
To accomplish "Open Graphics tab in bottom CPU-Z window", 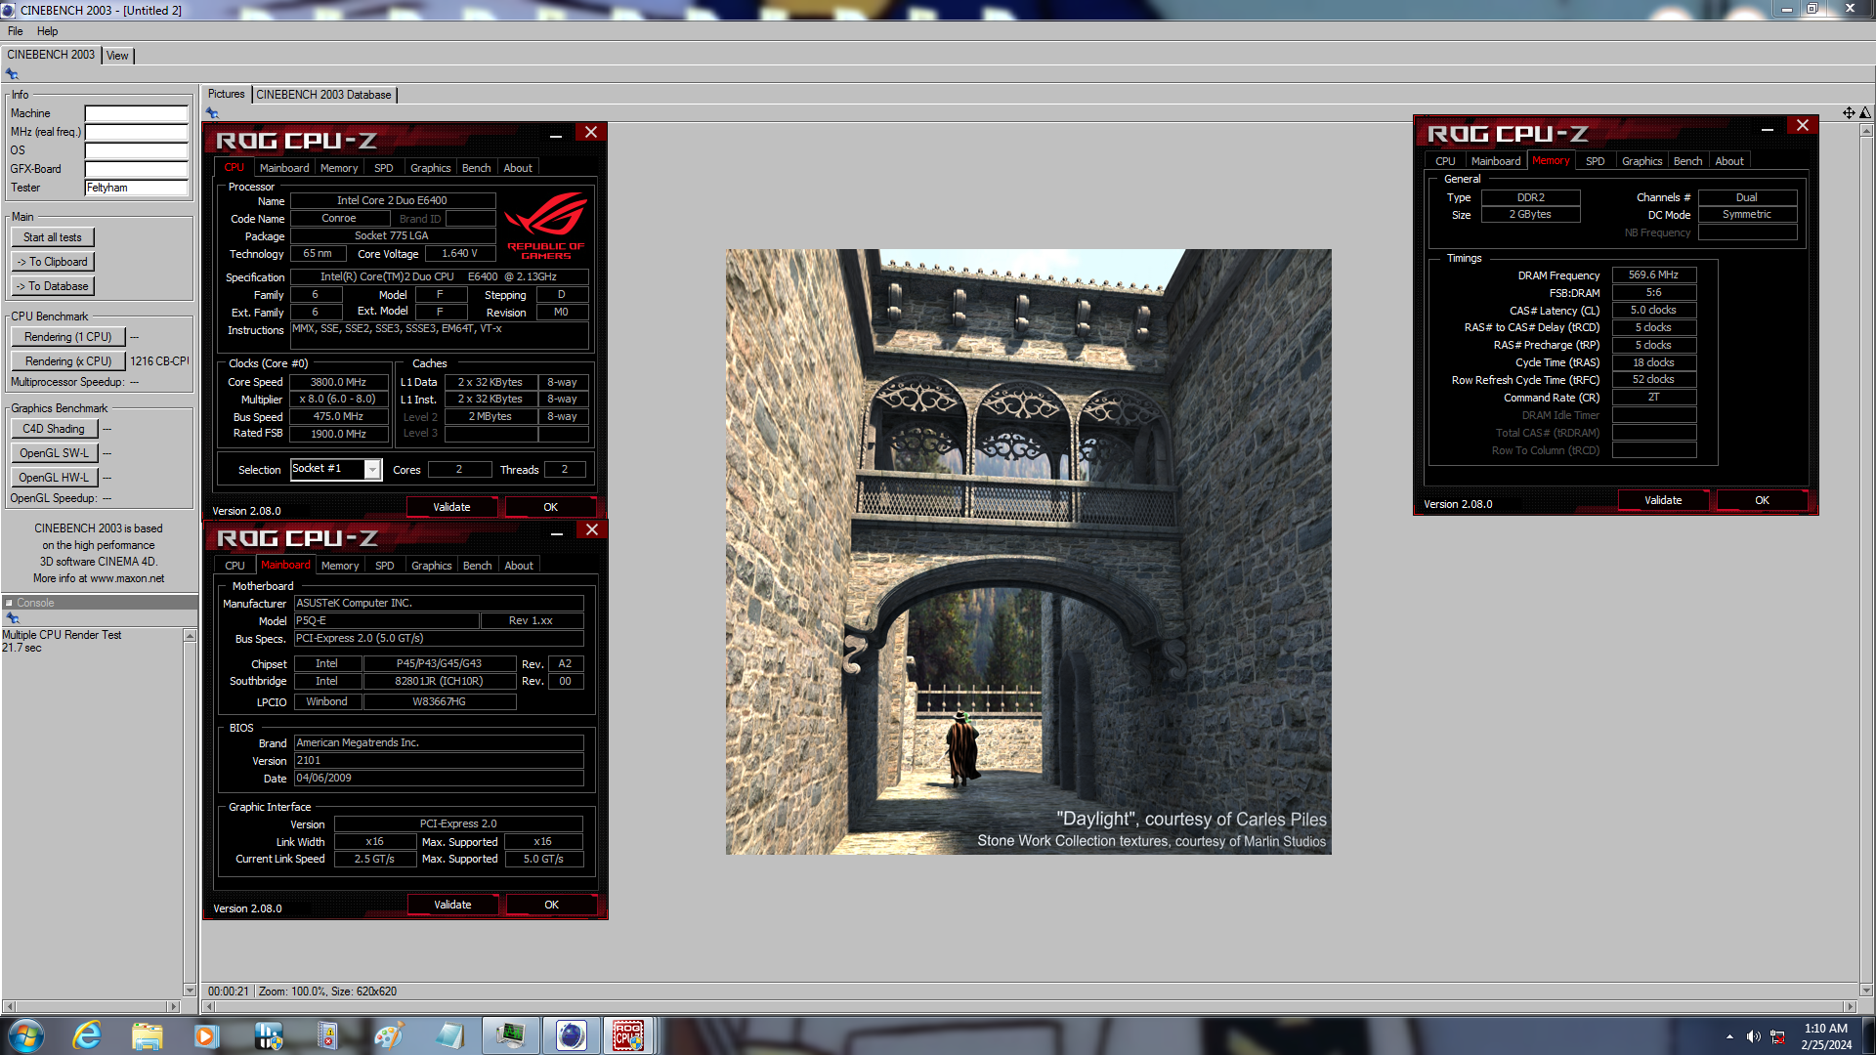I will [x=431, y=566].
